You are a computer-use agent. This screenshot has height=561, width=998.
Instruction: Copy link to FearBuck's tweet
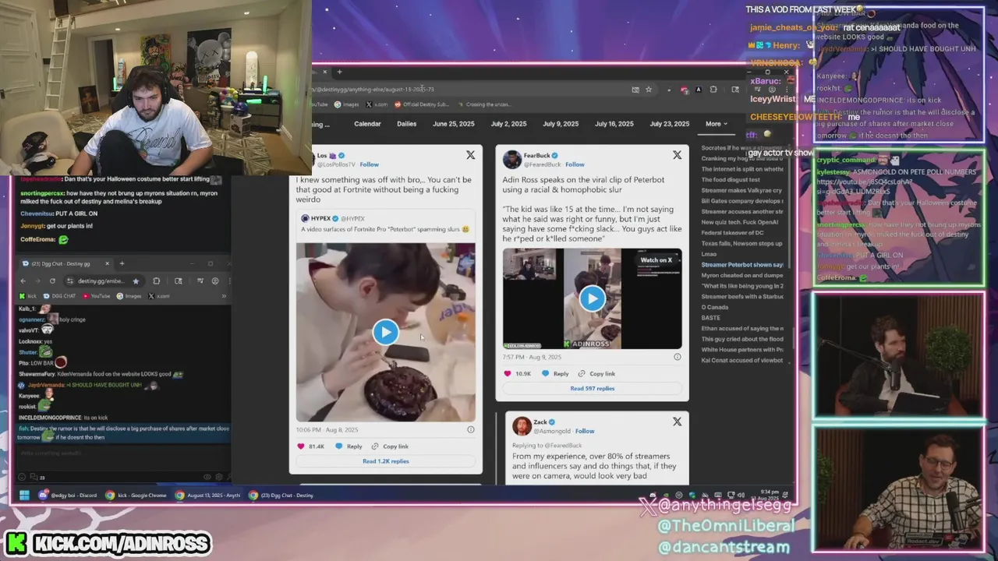(x=596, y=373)
